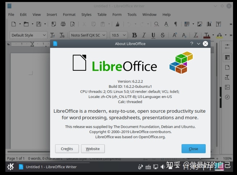The height and width of the screenshot is (175, 237).
Task: Open the File menu
Action: coord(11,15)
